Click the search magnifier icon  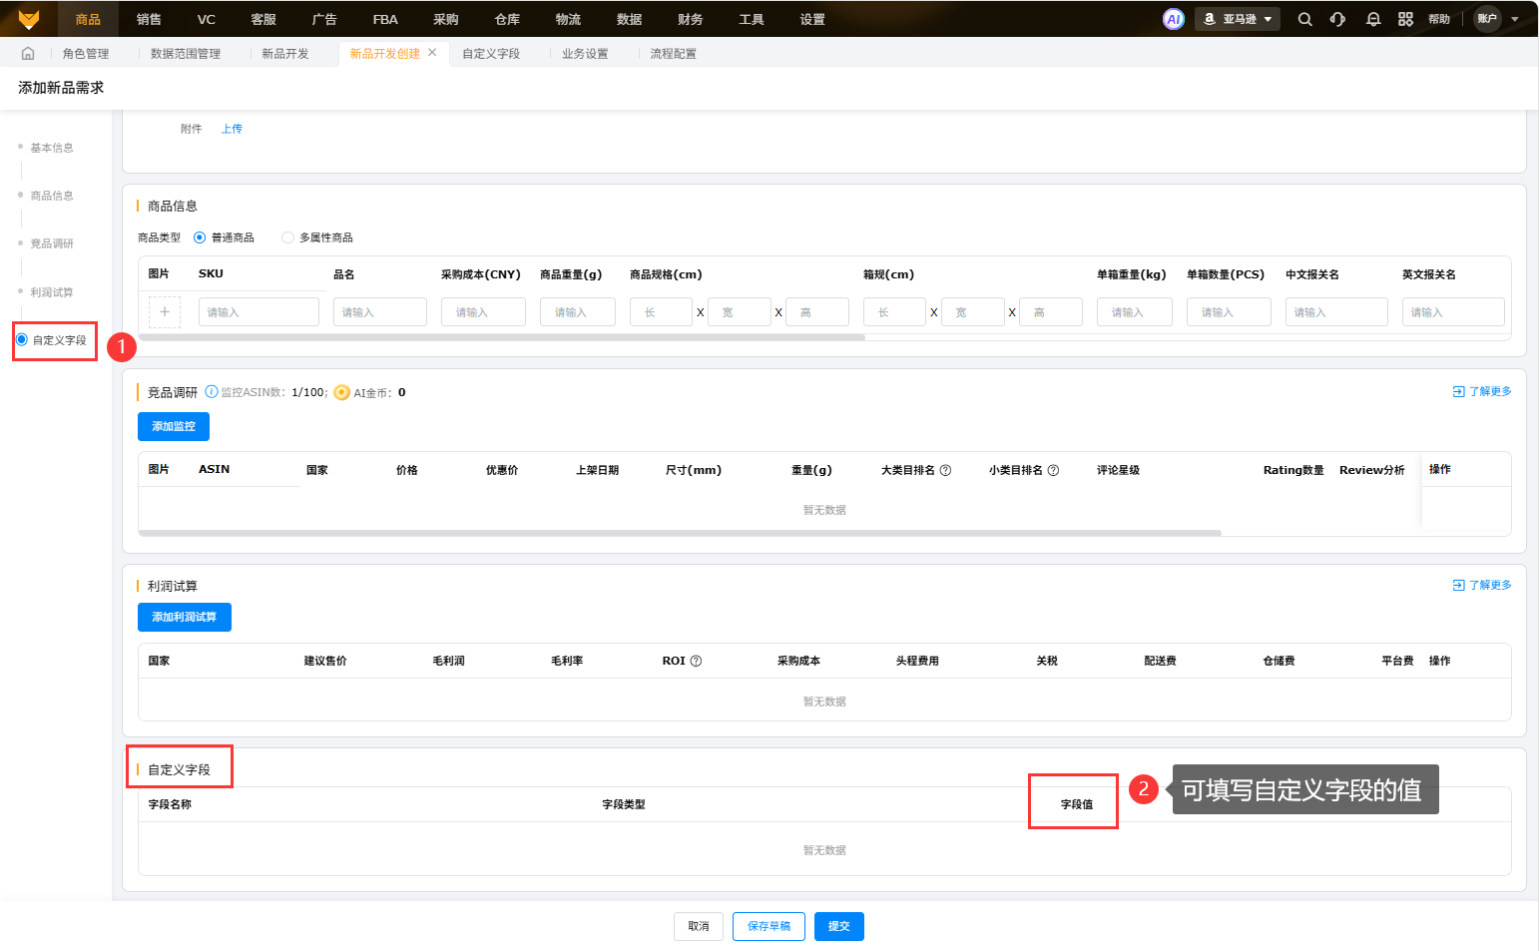point(1304,19)
